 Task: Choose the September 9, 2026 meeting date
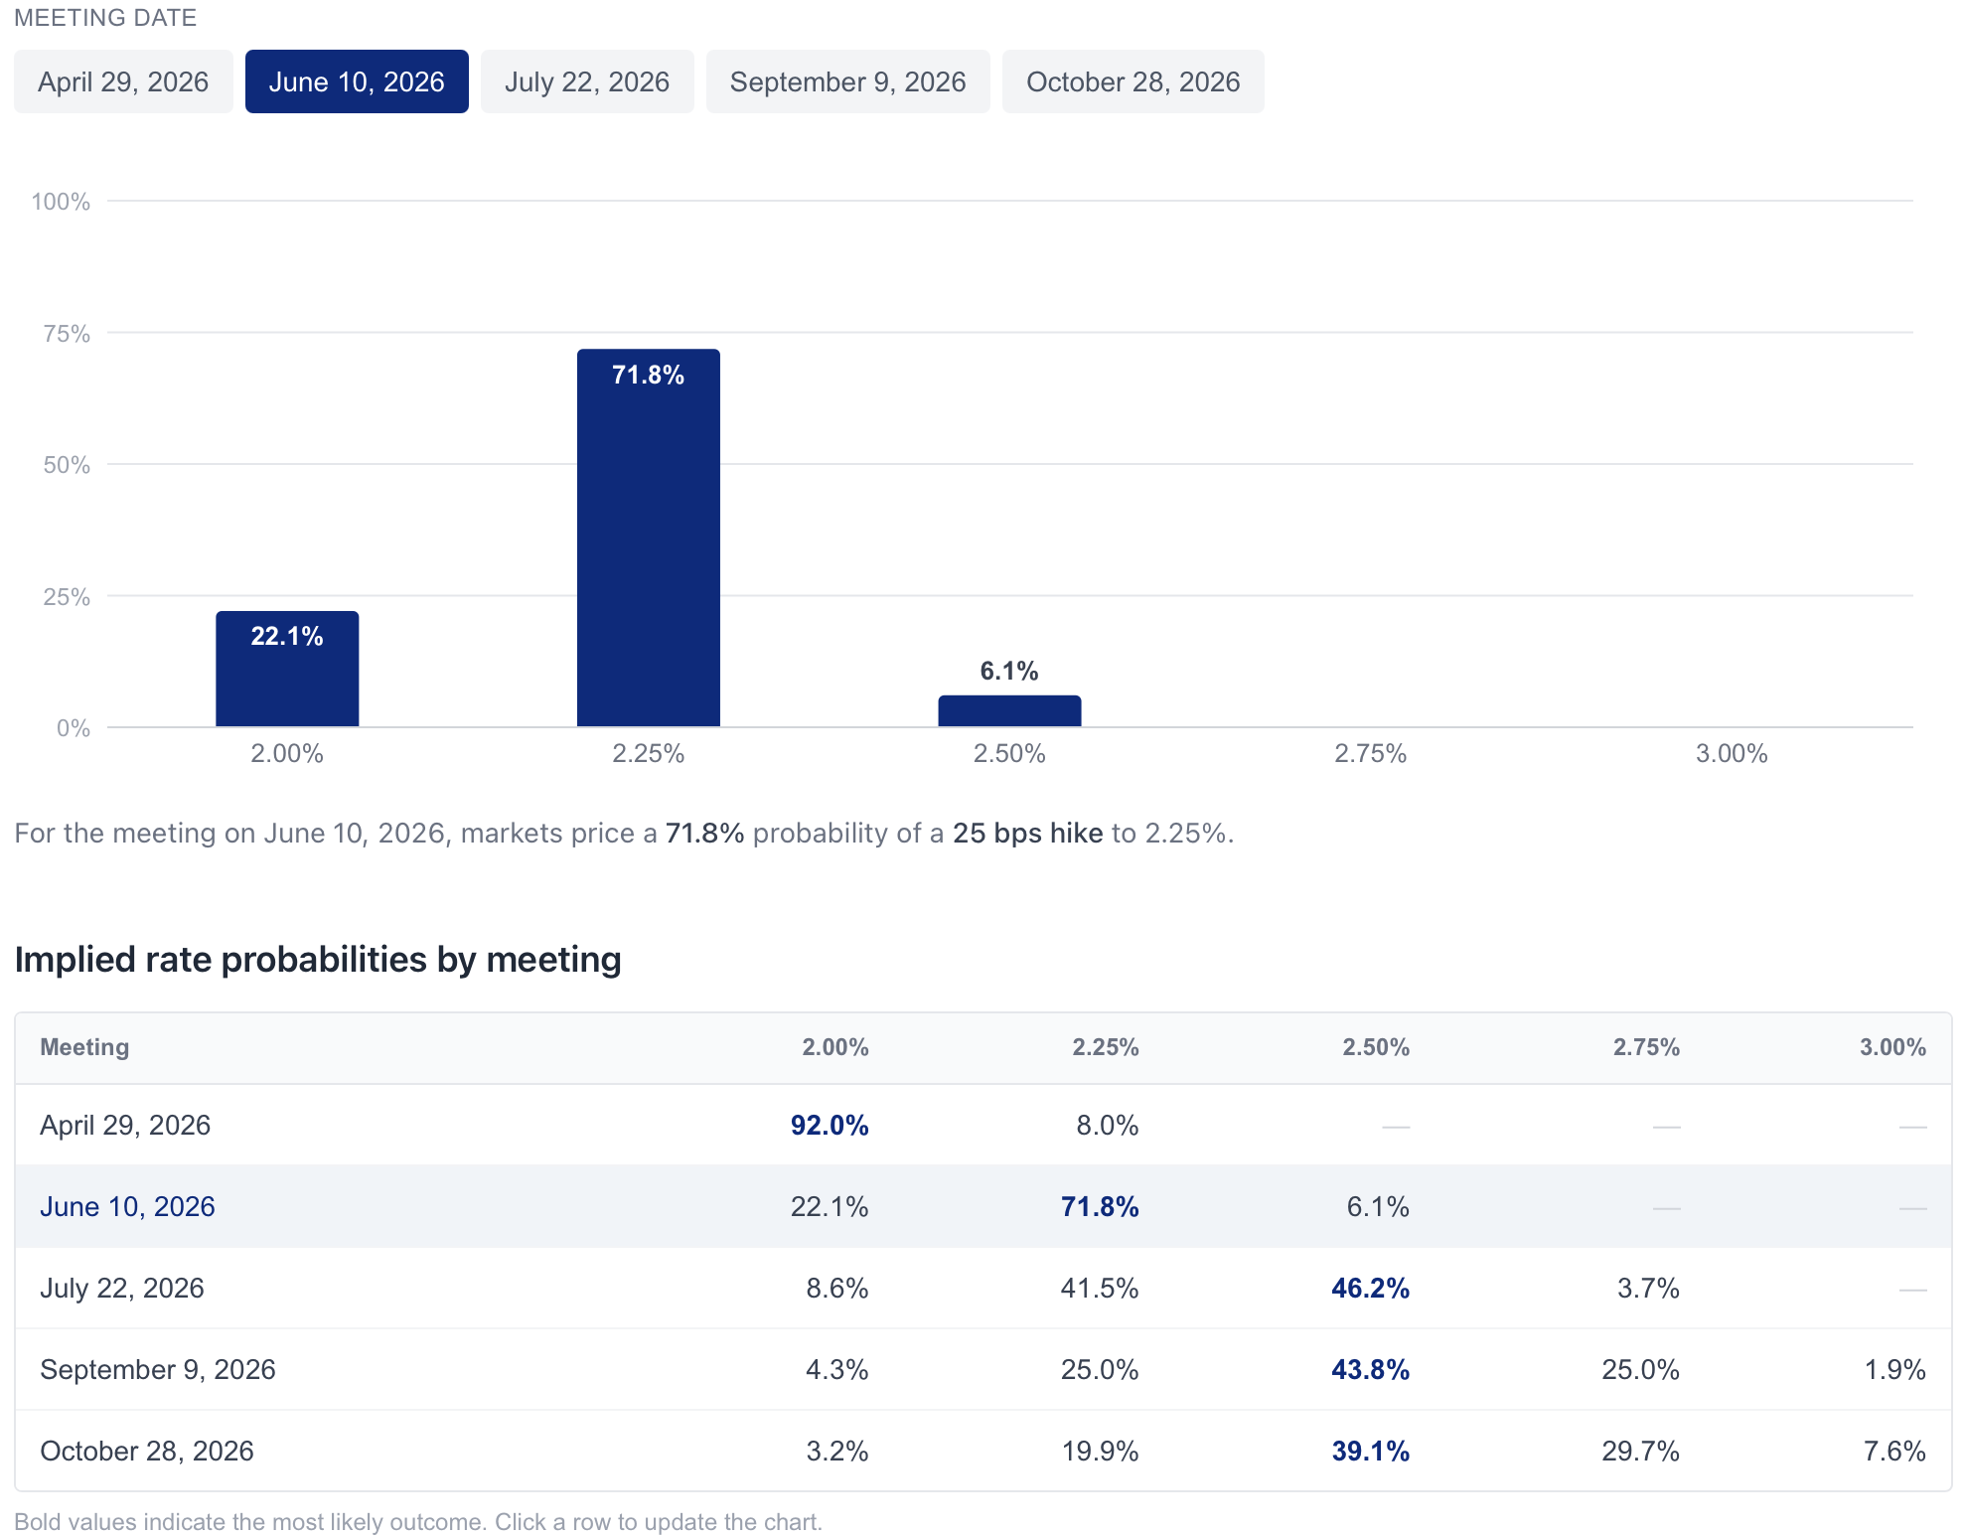pos(847,81)
